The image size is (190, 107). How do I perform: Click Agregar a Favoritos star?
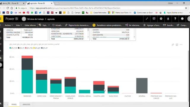(x=152, y=25)
